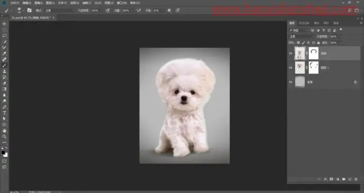Open the layer fill slider arrow
This screenshot has height=193, width=364.
(340, 43)
